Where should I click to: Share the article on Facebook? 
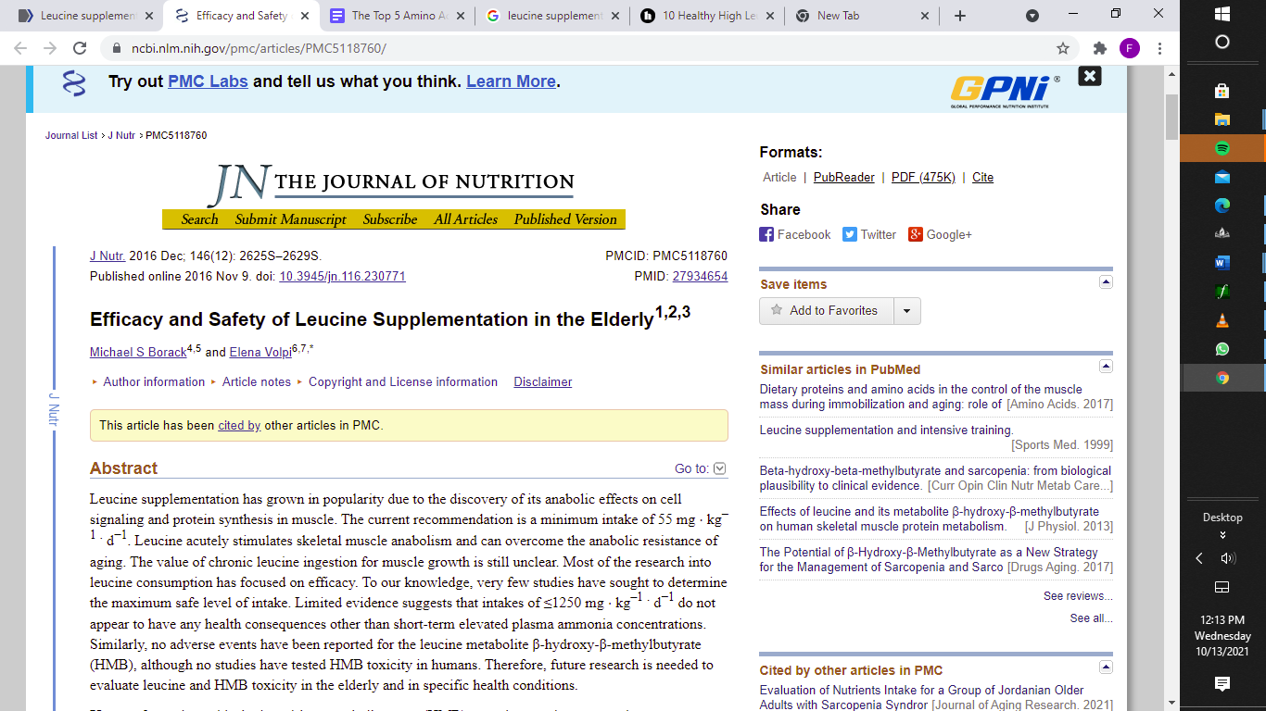click(x=795, y=235)
